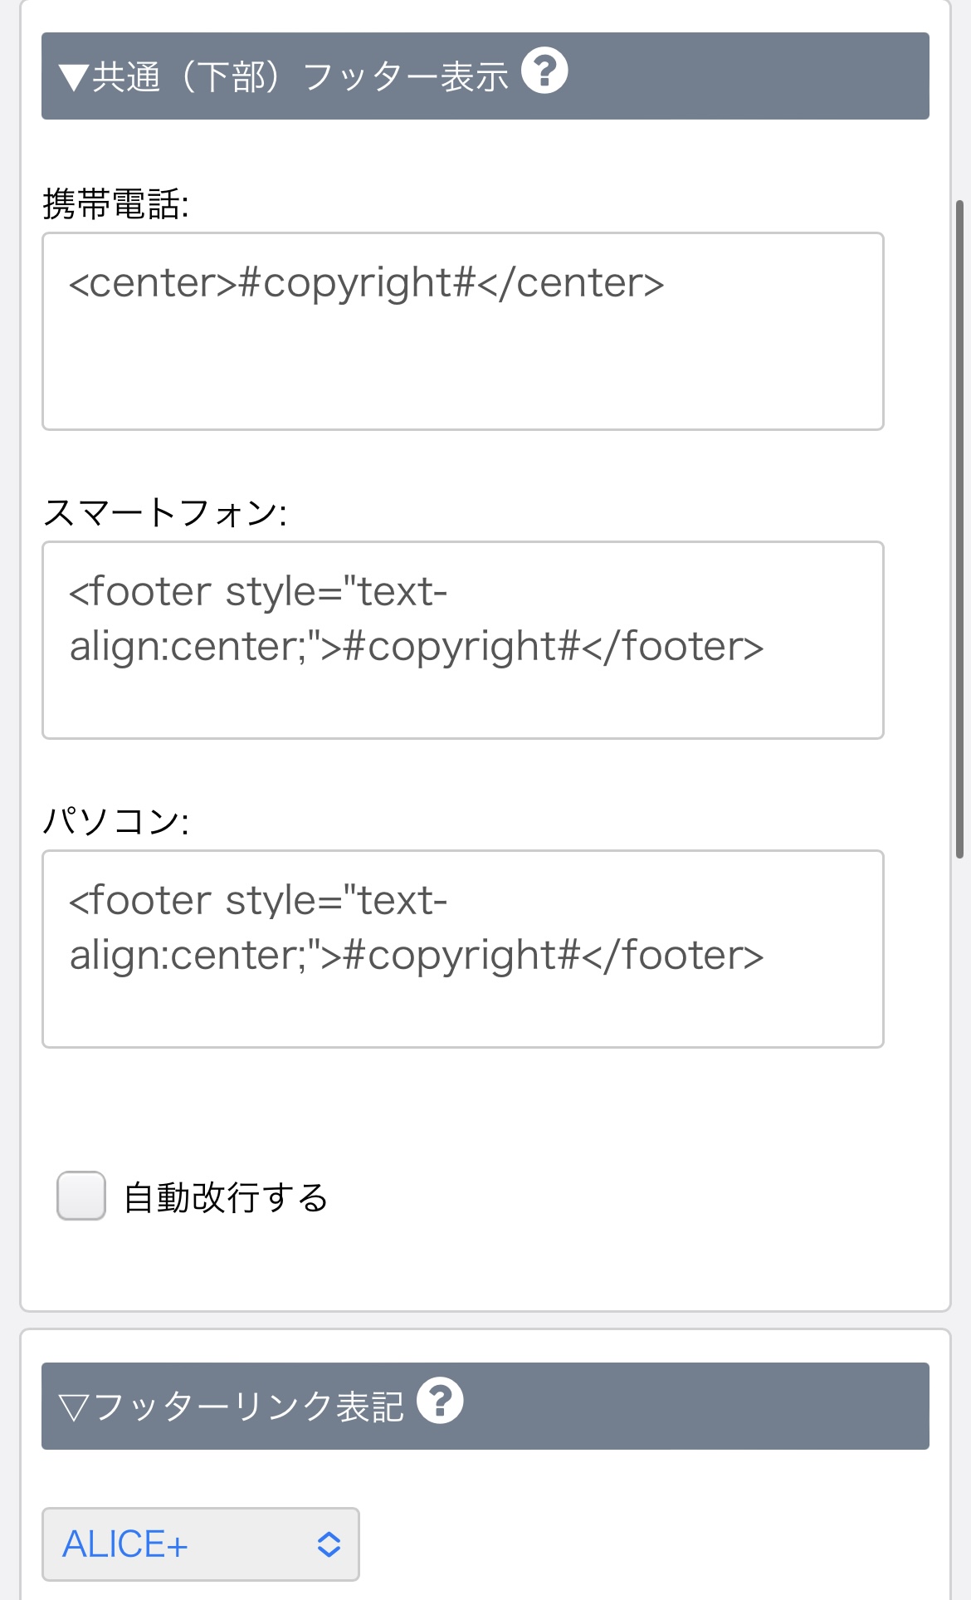Open the ALICE+ dropdown
The height and width of the screenshot is (1600, 971).
pyautogui.click(x=200, y=1544)
